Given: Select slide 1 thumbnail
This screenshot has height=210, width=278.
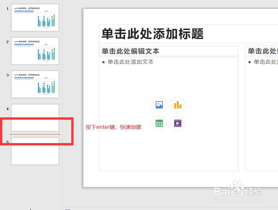Looking at the screenshot, I should click(x=35, y=18).
